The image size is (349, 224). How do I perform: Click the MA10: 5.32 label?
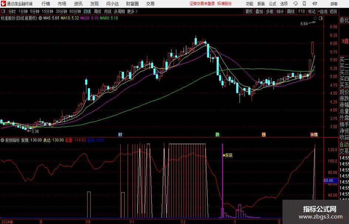(x=70, y=18)
